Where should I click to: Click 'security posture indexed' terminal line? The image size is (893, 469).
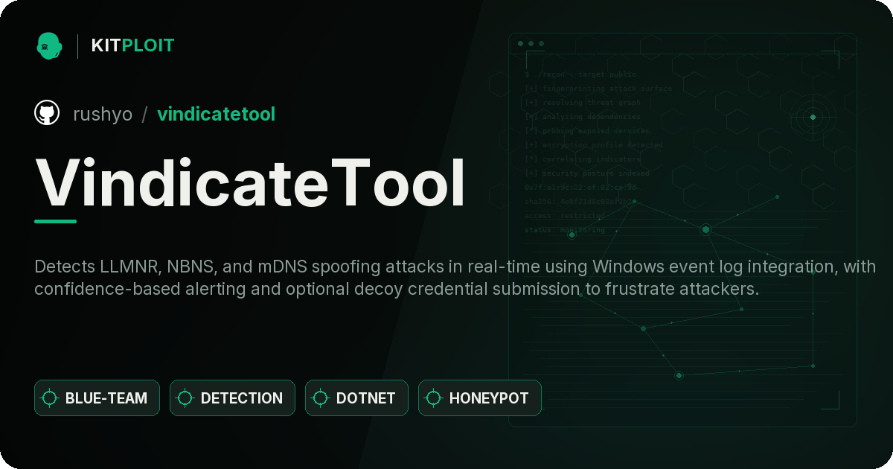(x=587, y=173)
